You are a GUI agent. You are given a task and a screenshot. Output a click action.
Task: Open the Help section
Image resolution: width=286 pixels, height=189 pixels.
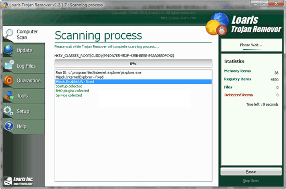24,127
